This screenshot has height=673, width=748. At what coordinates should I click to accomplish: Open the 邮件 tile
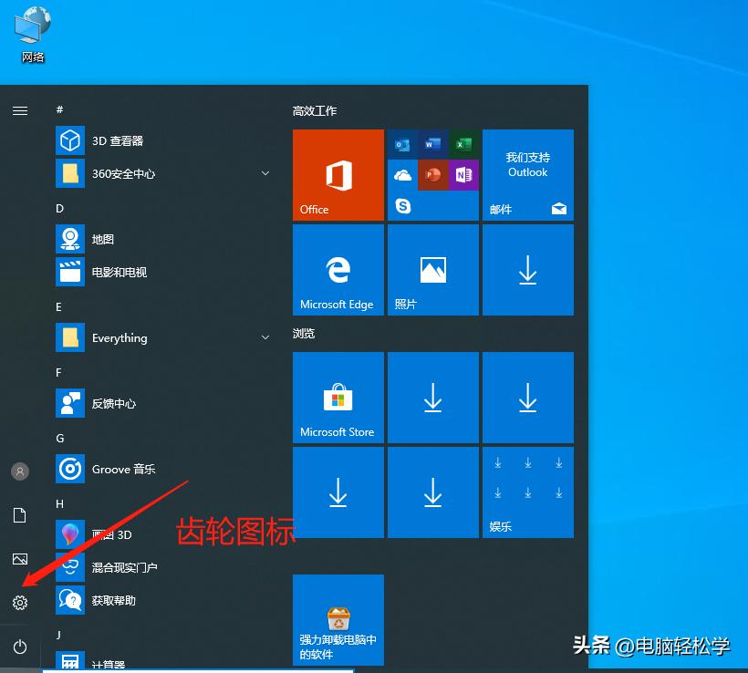pyautogui.click(x=527, y=175)
